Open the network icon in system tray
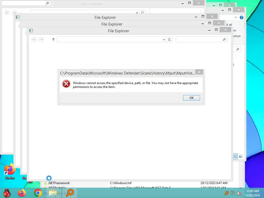The height and width of the screenshot is (198, 264). [233, 193]
